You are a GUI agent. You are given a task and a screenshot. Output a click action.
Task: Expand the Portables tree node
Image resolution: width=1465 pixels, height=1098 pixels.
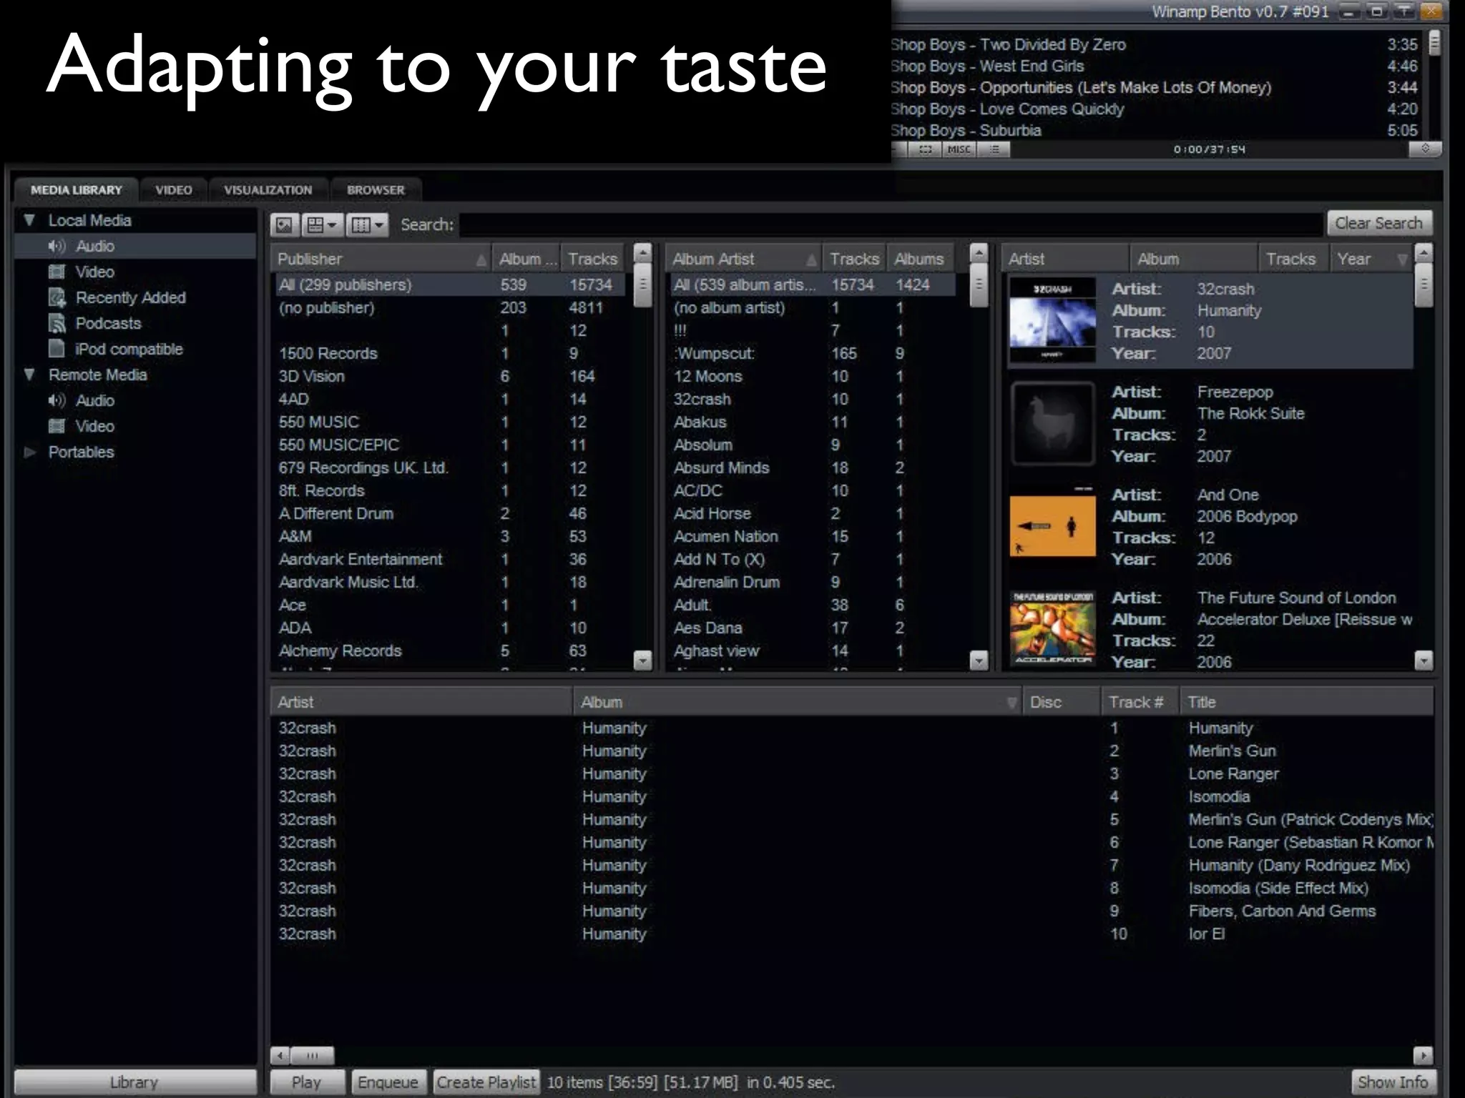click(x=29, y=452)
